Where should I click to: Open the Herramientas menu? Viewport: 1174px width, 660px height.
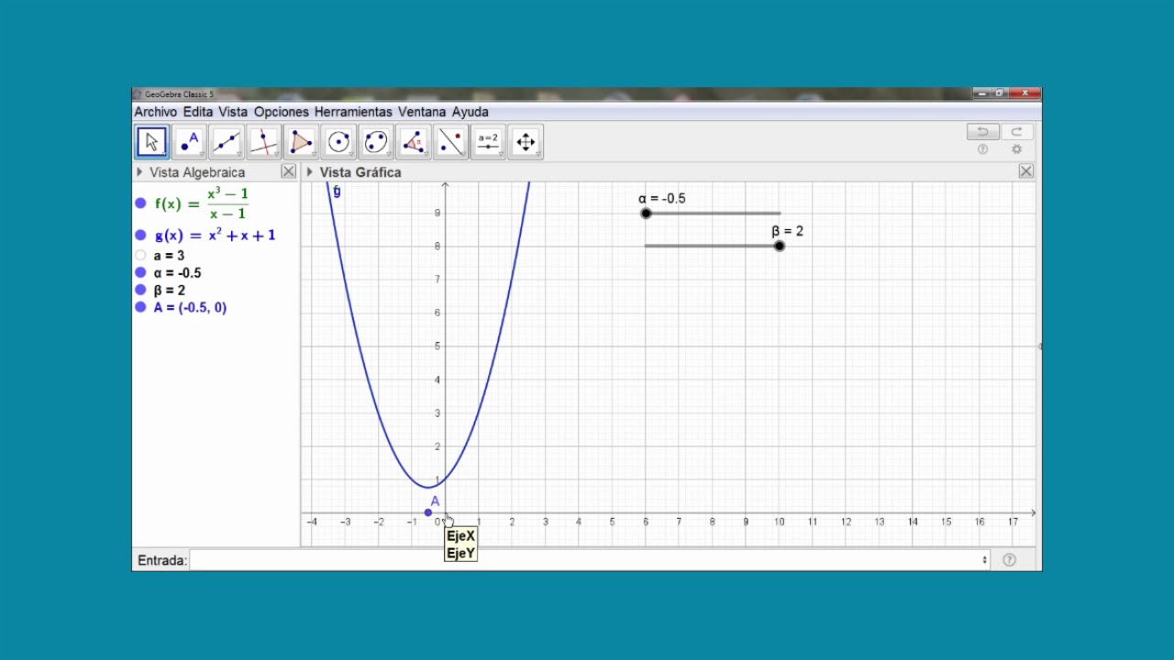pyautogui.click(x=353, y=112)
